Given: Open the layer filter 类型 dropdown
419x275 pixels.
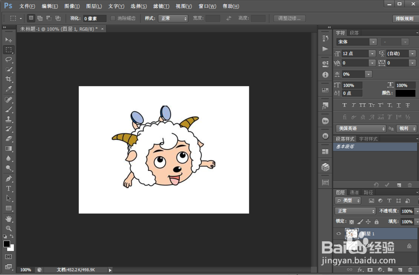Looking at the screenshot, I should [348, 200].
